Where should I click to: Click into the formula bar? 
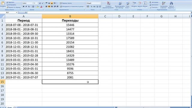click(x=109, y=13)
